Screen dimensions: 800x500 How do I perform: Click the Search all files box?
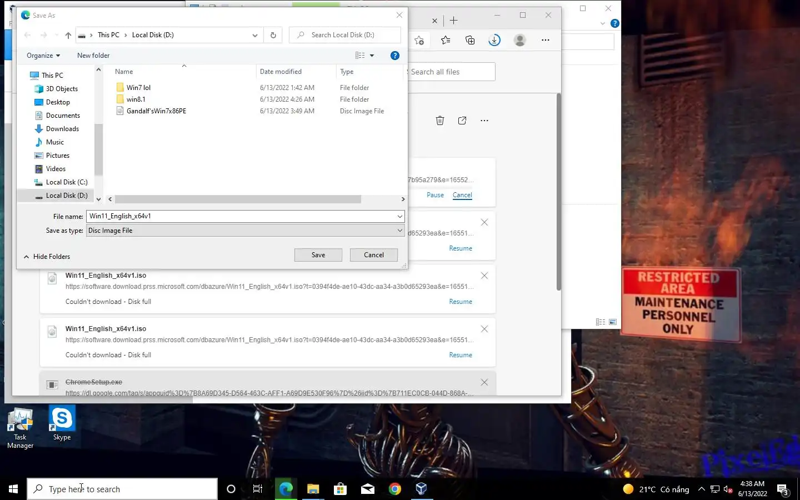coord(451,72)
